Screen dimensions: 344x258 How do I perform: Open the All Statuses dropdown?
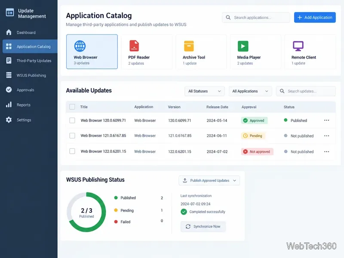[x=205, y=91]
